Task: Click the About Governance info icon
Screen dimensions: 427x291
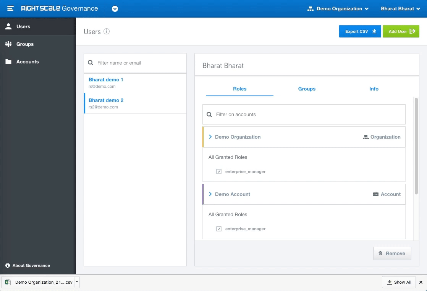Action: point(8,265)
